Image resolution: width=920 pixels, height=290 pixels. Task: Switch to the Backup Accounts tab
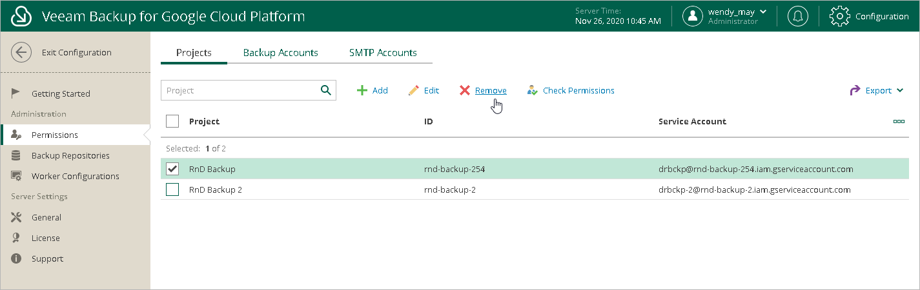click(280, 53)
